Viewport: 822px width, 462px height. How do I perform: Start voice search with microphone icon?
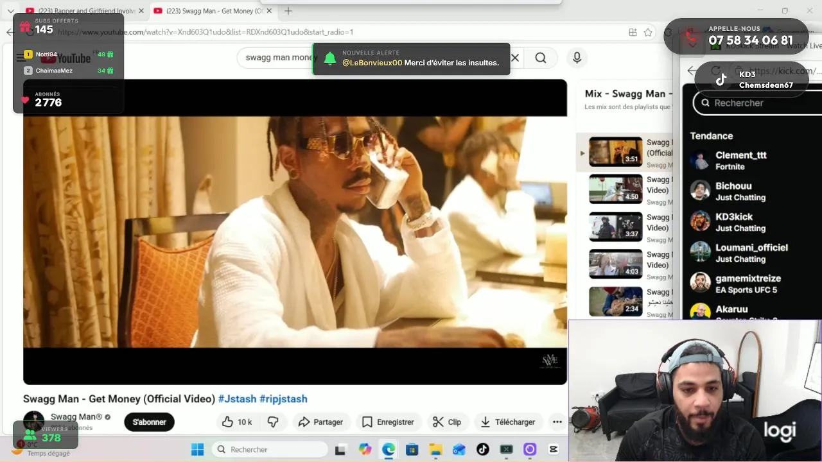[577, 58]
